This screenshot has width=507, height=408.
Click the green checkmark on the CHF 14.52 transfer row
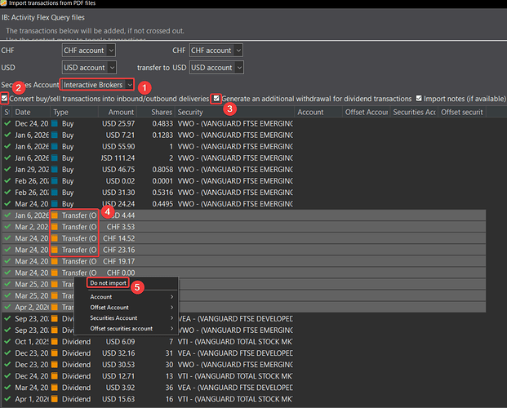tap(7, 238)
